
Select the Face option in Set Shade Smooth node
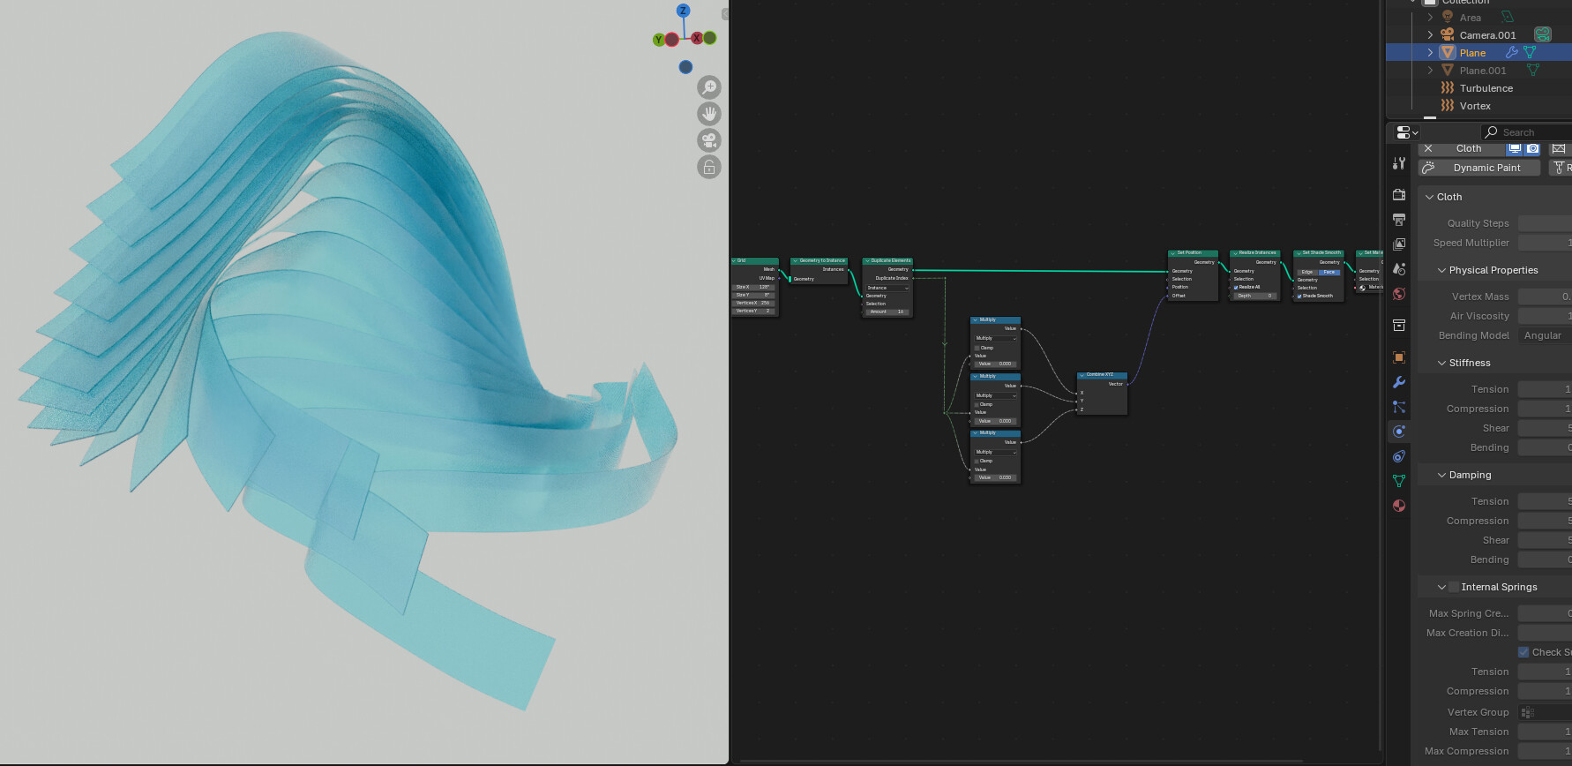tap(1329, 272)
